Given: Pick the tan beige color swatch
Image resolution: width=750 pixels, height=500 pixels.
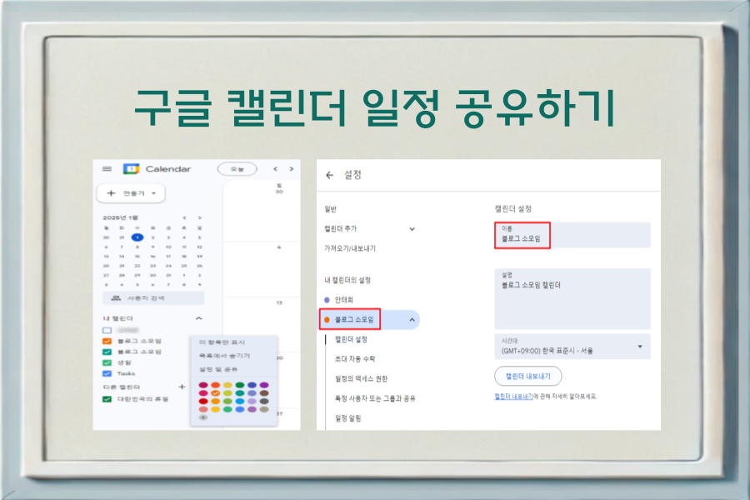Looking at the screenshot, I should [264, 409].
